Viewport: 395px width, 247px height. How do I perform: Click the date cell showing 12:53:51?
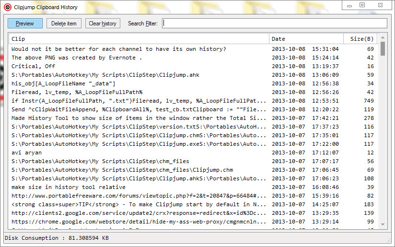click(x=305, y=101)
